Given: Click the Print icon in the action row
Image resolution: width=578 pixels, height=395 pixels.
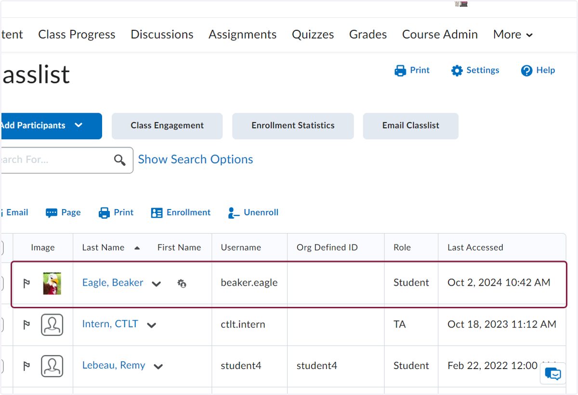Looking at the screenshot, I should (x=104, y=213).
